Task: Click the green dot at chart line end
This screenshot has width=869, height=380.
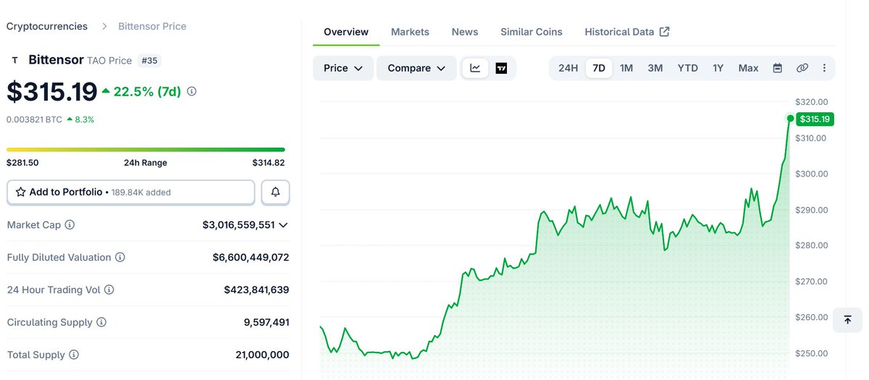Action: pyautogui.click(x=790, y=118)
